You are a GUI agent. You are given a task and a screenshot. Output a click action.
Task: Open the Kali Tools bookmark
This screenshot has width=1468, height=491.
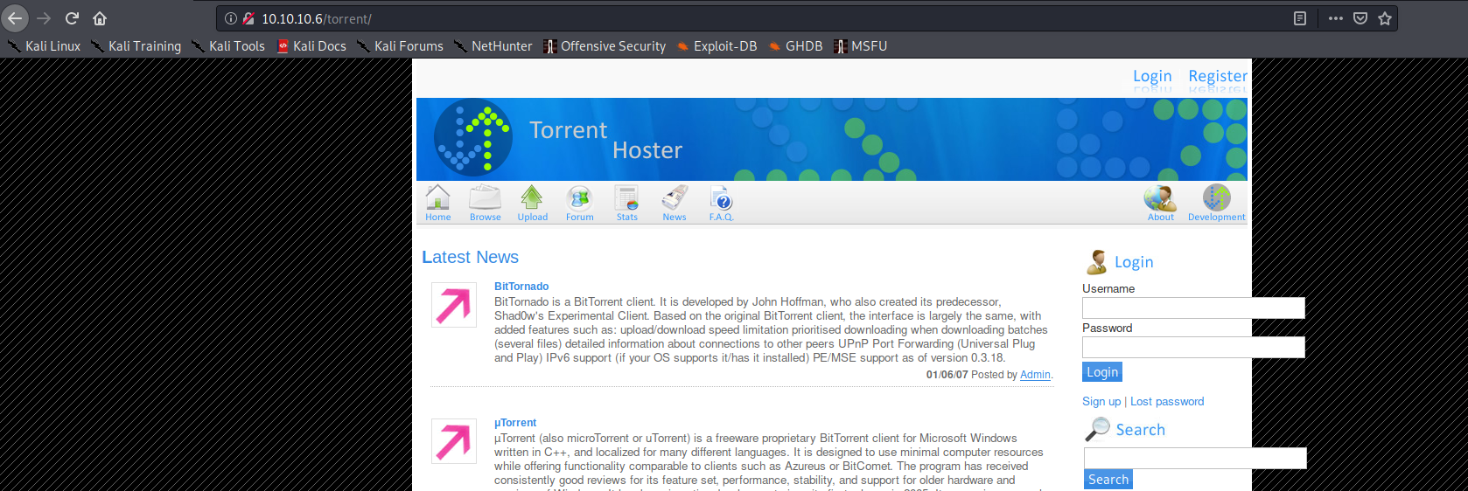pos(228,46)
